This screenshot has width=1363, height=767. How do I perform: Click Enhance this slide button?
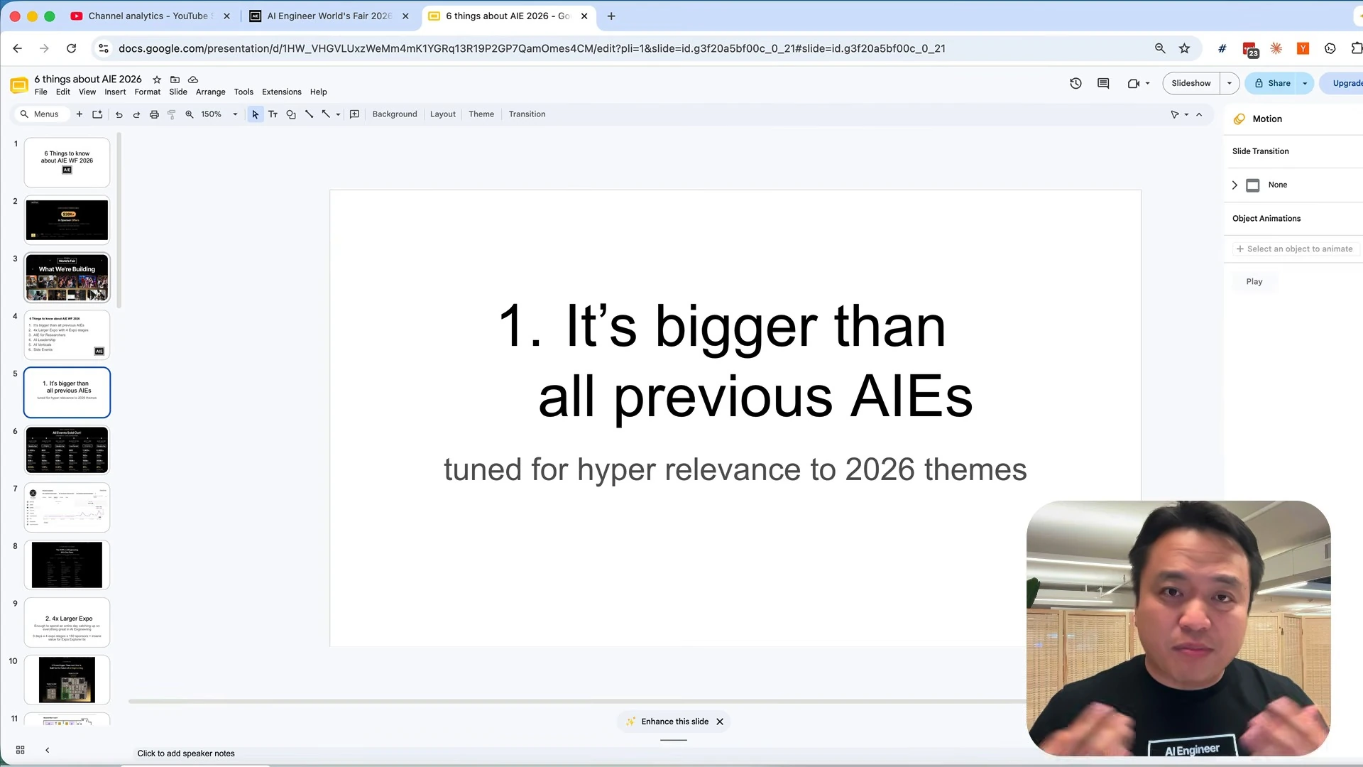point(667,722)
